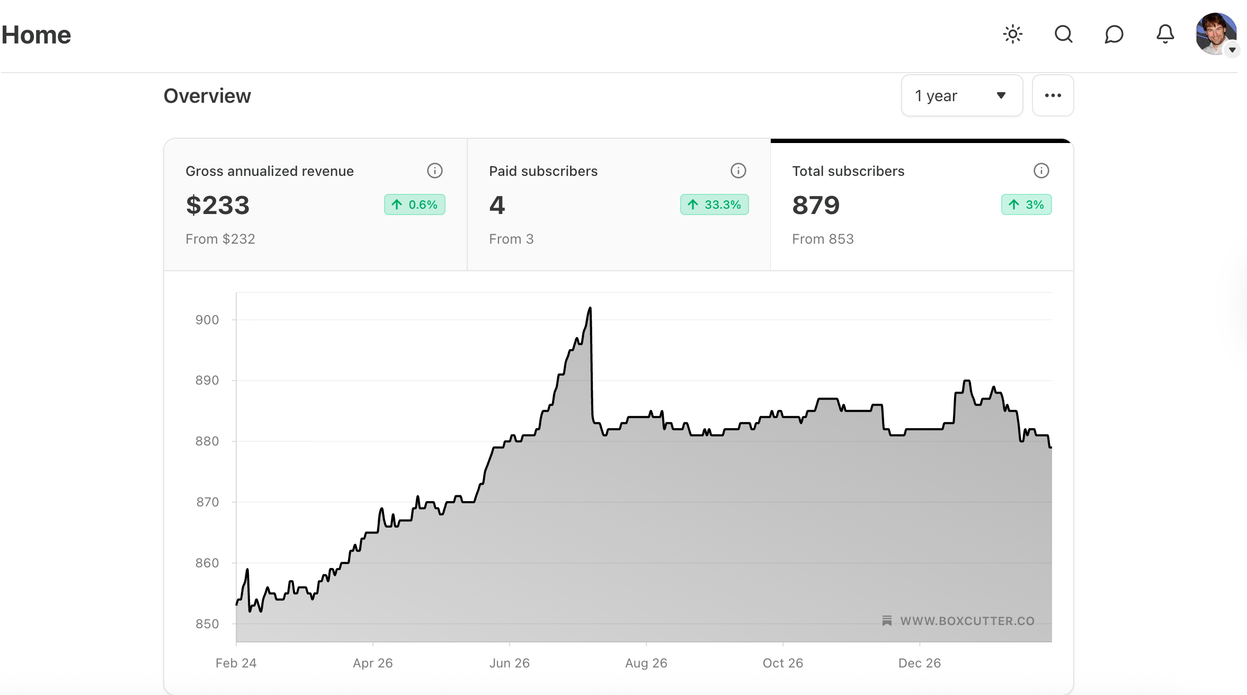Click the small arrow on the avatar
Viewport: 1247px width, 695px height.
point(1232,50)
